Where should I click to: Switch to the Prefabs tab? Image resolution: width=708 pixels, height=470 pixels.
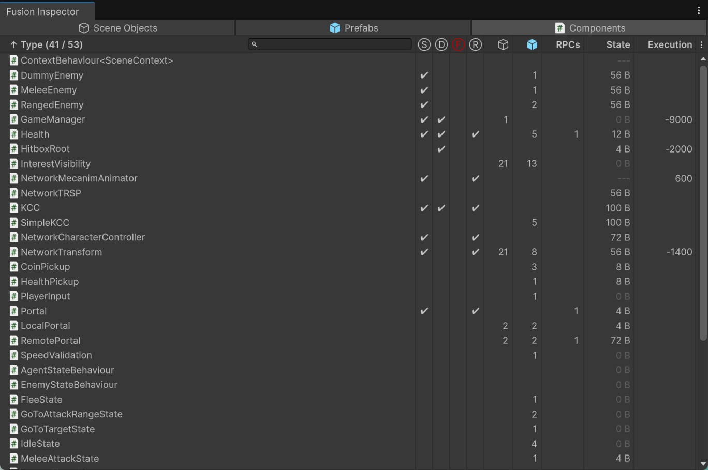click(x=353, y=28)
